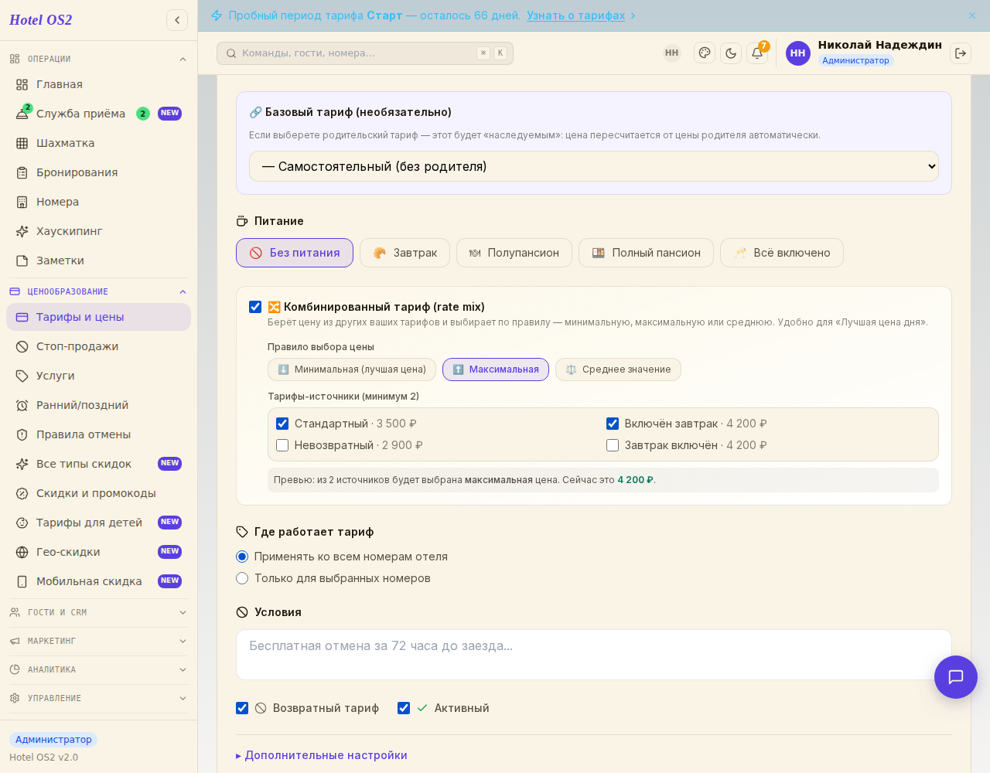Open notifications bell with badge 7
This screenshot has width=990, height=773.
click(757, 53)
